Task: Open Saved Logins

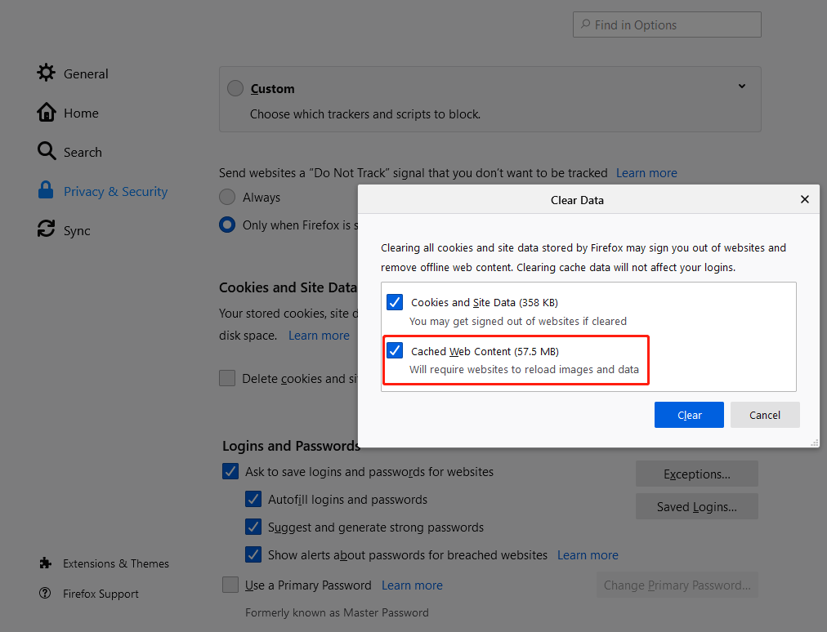Action: (696, 506)
